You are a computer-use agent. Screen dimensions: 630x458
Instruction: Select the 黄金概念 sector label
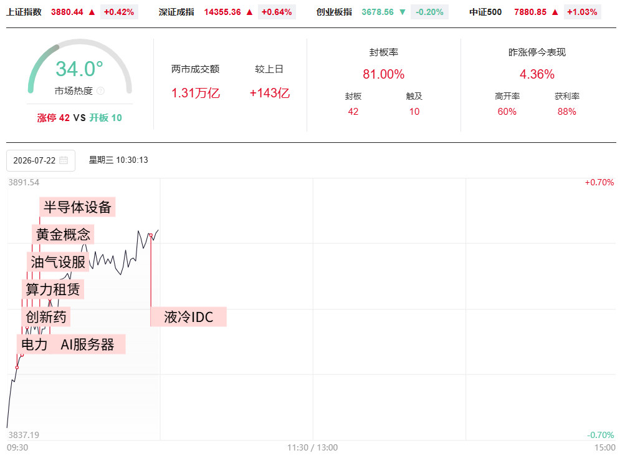tap(63, 234)
